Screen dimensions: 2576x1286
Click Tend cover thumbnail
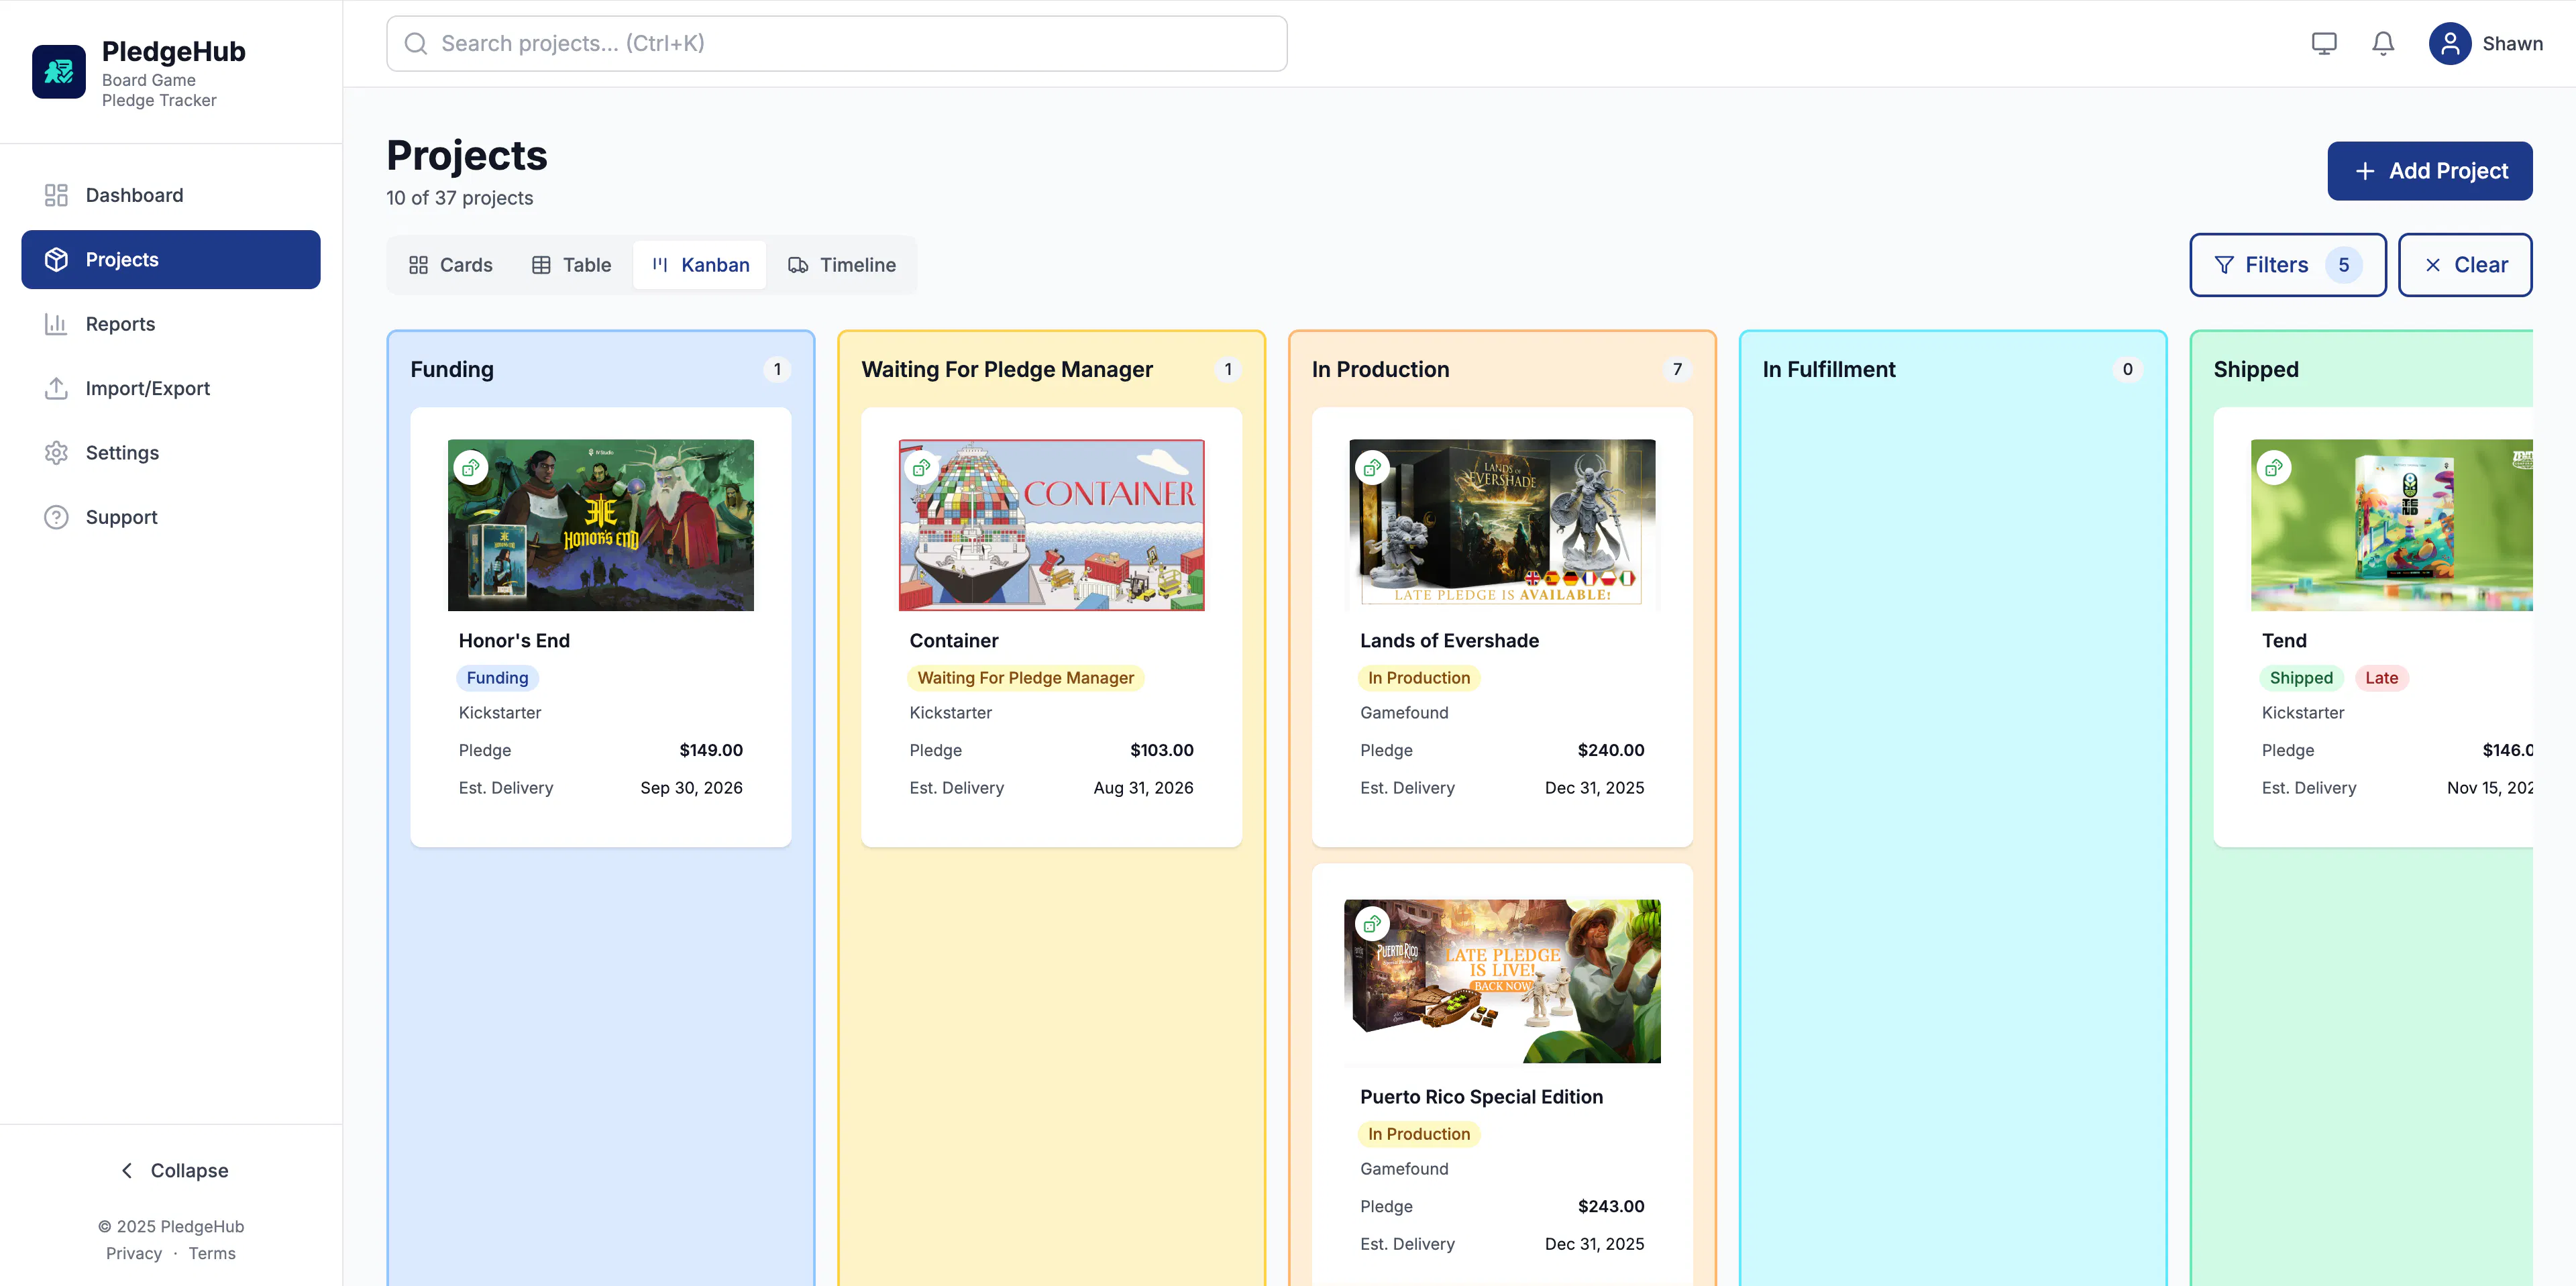point(2392,525)
